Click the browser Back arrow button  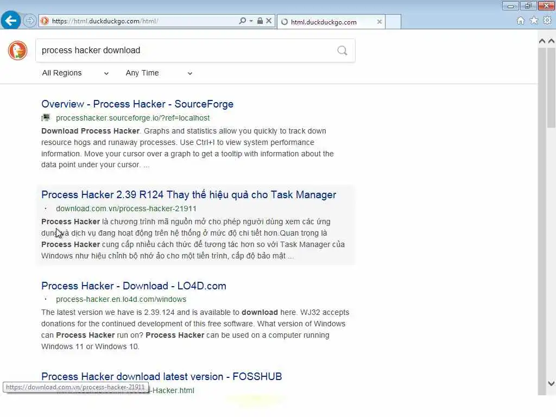click(11, 20)
